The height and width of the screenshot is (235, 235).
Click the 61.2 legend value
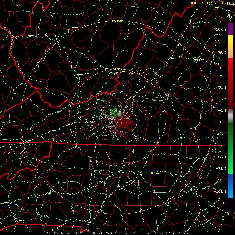[x=222, y=64]
